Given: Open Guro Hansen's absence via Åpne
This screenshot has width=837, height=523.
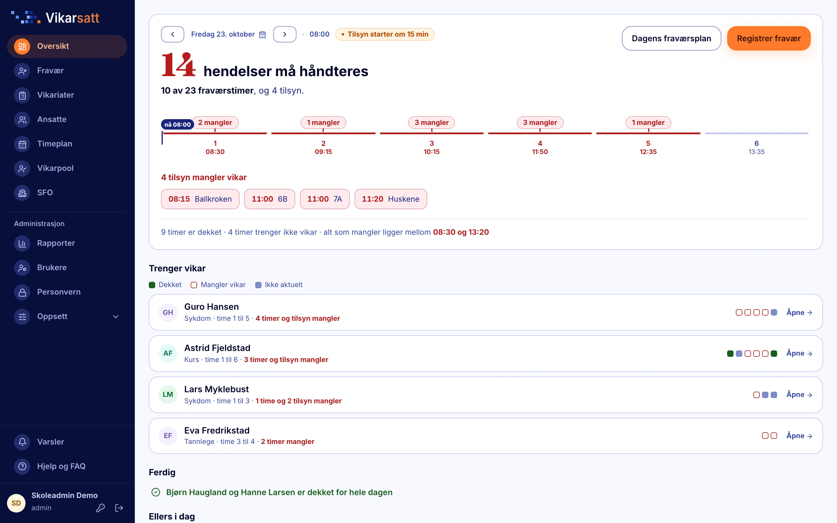Looking at the screenshot, I should click(799, 312).
